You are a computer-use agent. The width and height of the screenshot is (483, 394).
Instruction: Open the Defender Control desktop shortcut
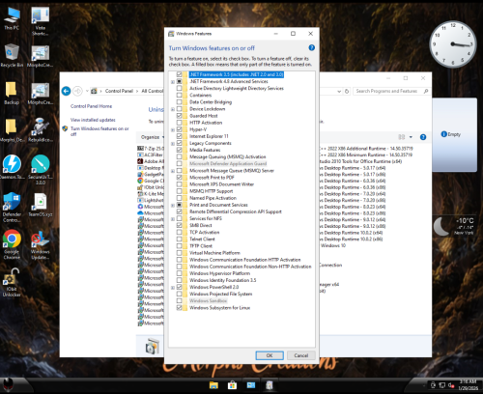[x=12, y=208]
